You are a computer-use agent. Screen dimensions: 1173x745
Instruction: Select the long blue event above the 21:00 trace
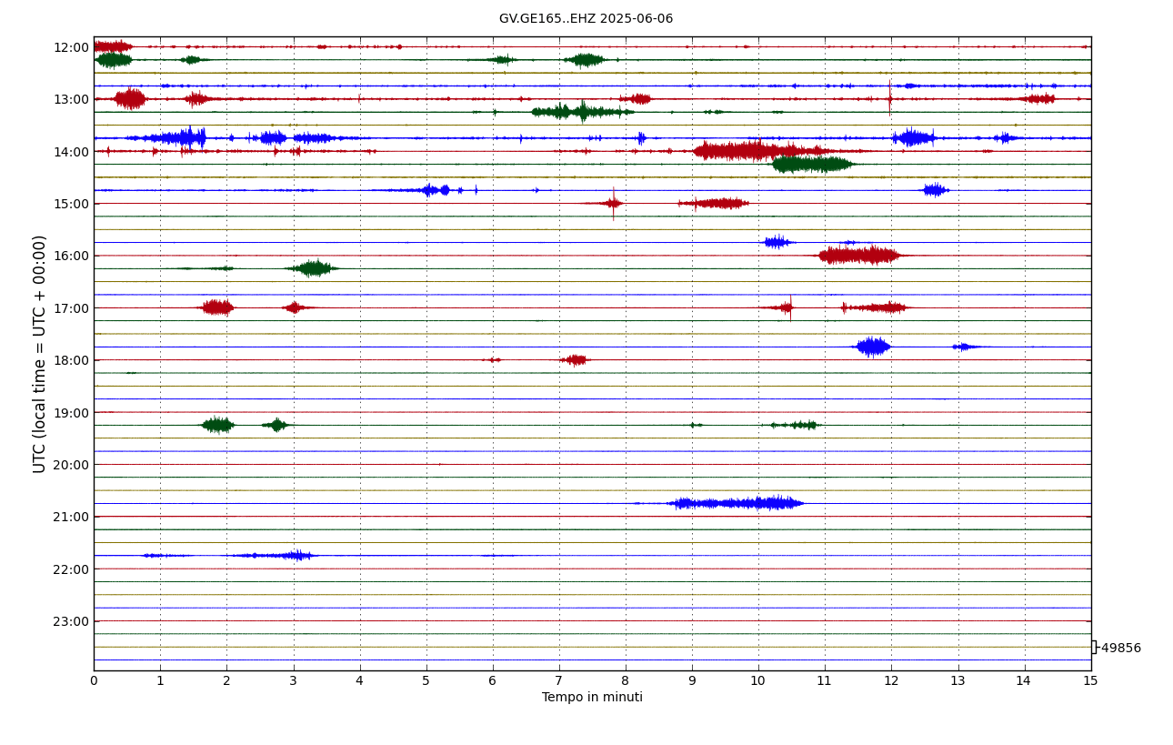pos(735,503)
